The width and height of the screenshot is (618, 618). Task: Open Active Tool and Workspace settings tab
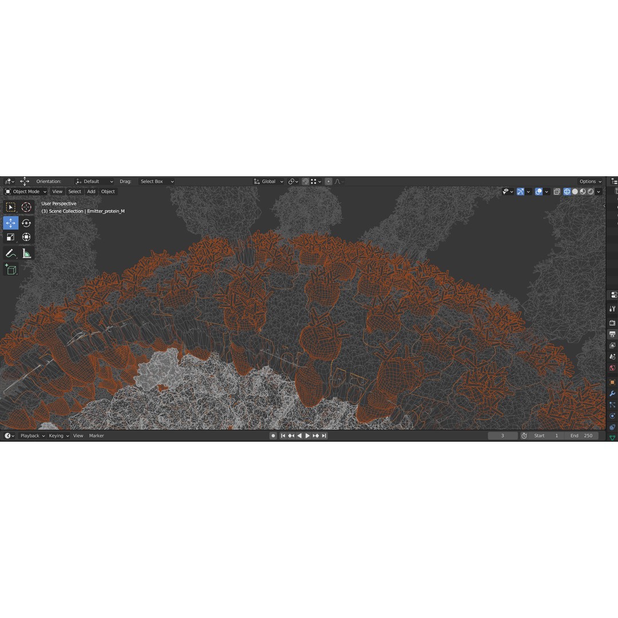[612, 308]
